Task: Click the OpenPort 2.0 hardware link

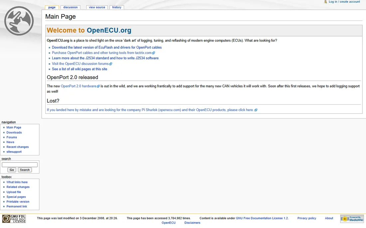Action: 80,86
